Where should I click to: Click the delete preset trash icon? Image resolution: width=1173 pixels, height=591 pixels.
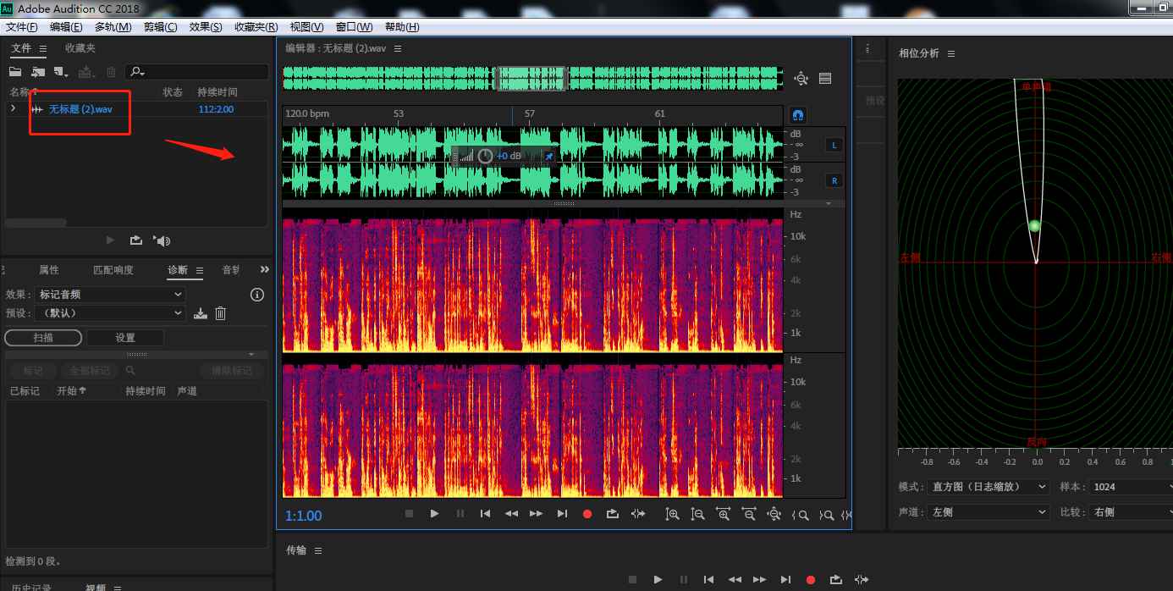pos(220,313)
